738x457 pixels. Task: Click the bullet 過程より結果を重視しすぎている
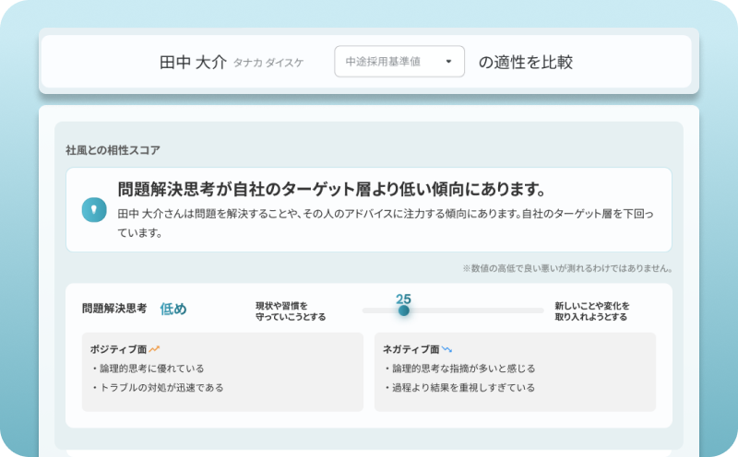[459, 388]
